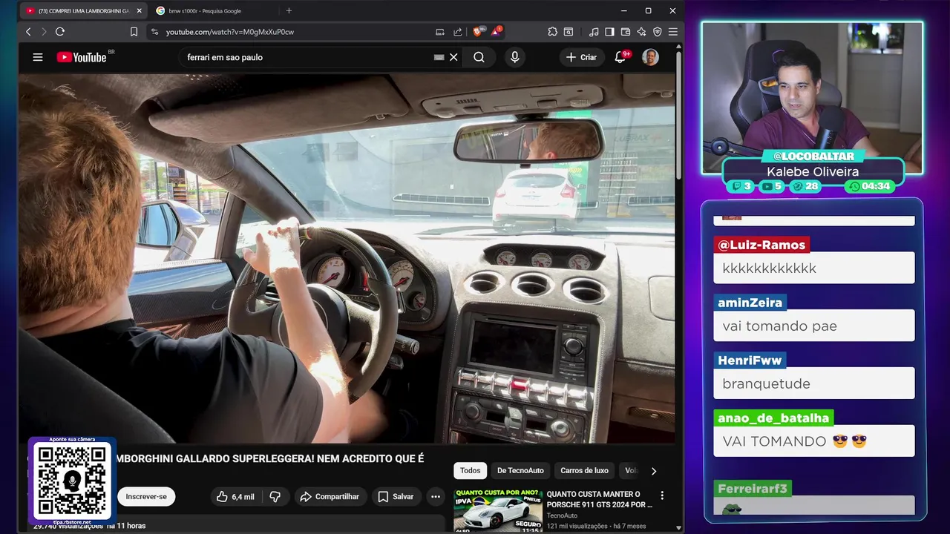
Task: Like the video with 6,4 mil
Action: point(235,497)
